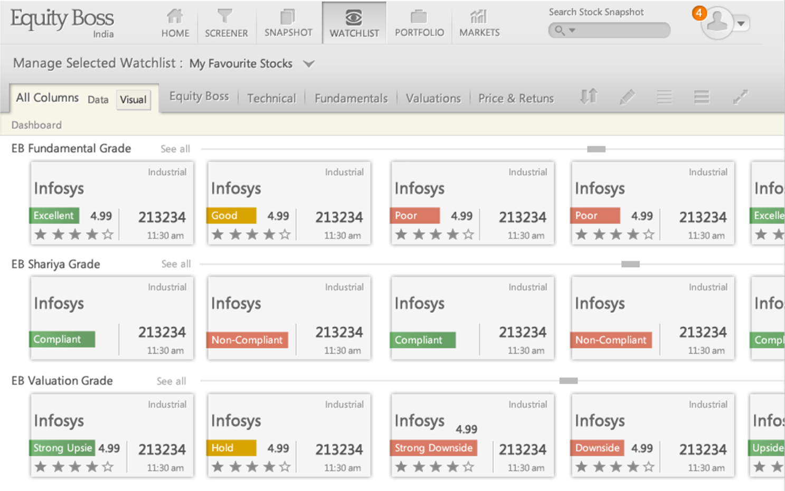This screenshot has height=491, width=785.
Task: Open the user account dropdown arrow
Action: (741, 23)
